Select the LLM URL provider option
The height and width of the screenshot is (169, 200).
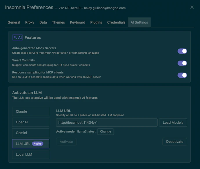click(x=31, y=144)
